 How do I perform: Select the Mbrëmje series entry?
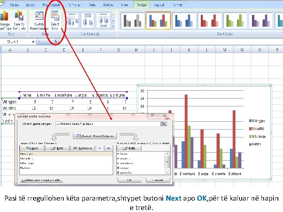pyautogui.click(x=66, y=163)
